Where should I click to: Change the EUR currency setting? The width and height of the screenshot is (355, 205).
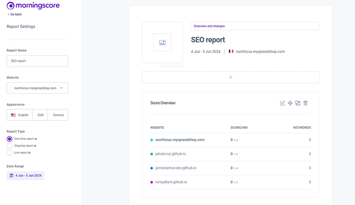point(40,115)
